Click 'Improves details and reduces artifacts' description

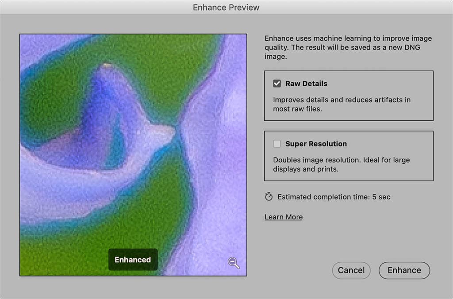pyautogui.click(x=342, y=104)
